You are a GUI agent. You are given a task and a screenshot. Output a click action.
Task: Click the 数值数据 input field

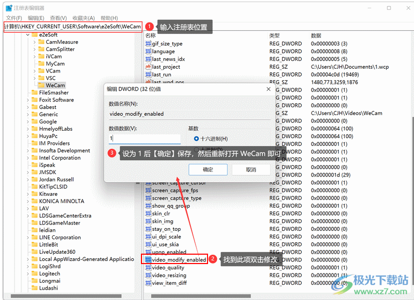(145, 138)
